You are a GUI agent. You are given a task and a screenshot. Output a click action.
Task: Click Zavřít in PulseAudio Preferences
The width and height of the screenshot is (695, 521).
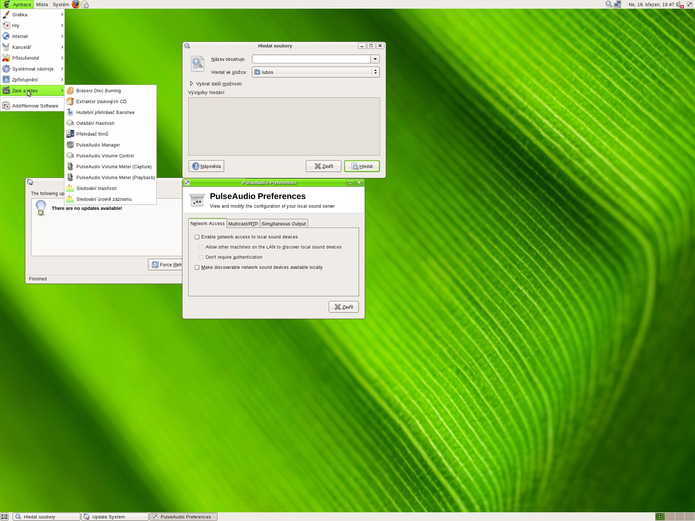point(344,307)
